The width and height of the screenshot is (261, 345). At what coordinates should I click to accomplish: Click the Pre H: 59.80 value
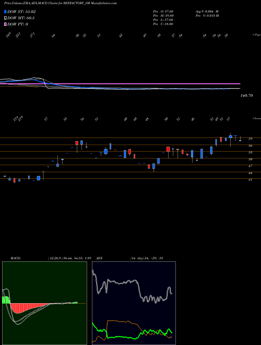point(163,16)
